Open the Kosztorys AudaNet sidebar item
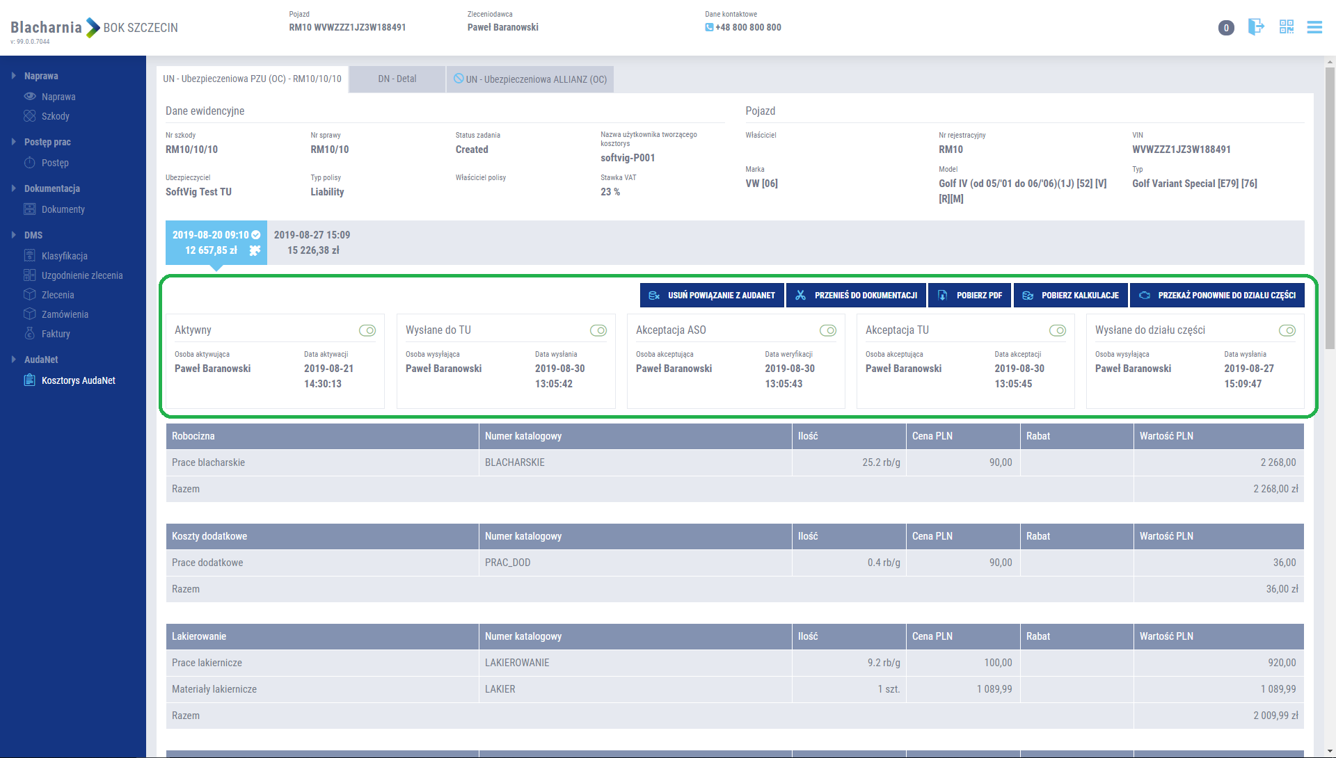The width and height of the screenshot is (1336, 758). (78, 380)
